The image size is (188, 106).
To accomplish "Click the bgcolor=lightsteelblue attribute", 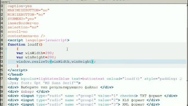I will [x=45, y=79].
